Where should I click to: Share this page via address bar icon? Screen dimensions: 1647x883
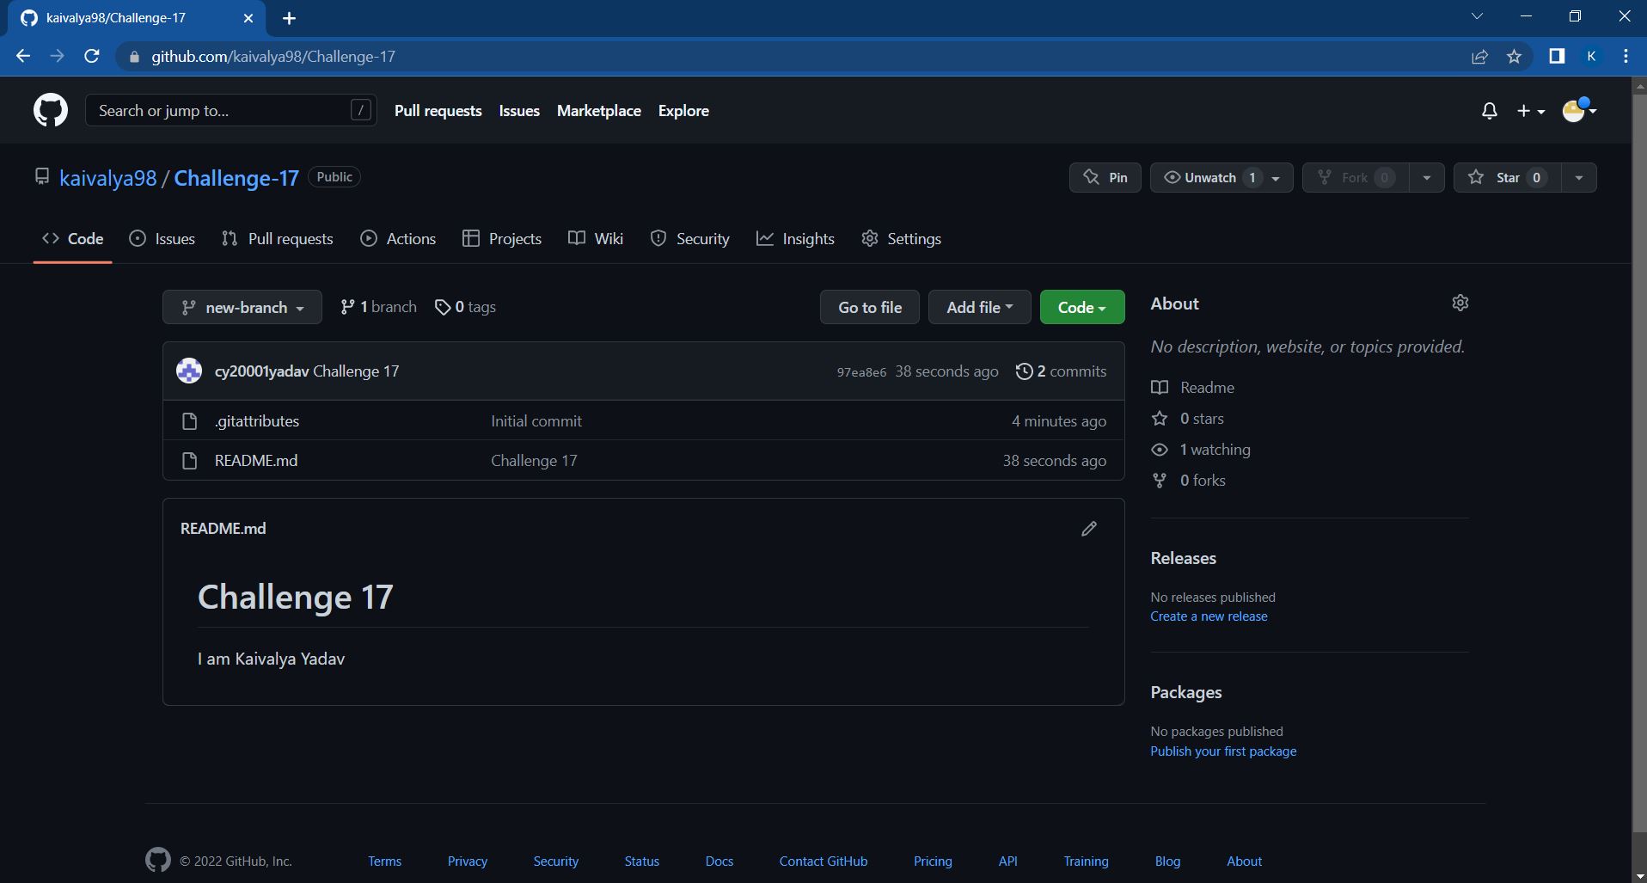(1479, 57)
